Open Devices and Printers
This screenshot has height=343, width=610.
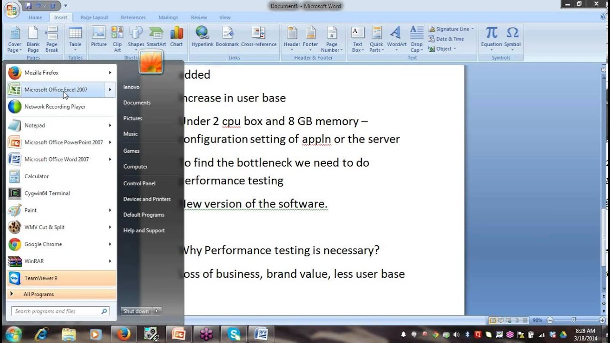coord(147,199)
